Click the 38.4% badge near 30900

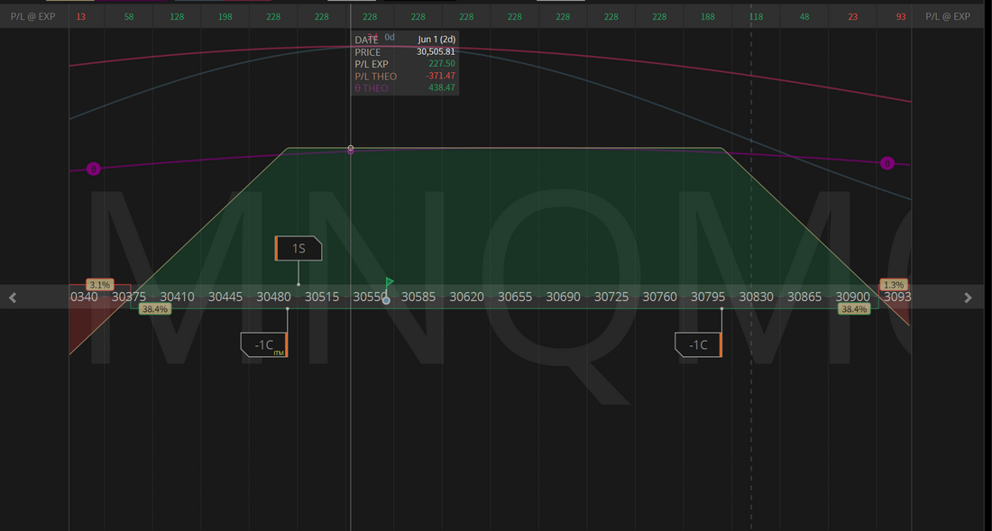tap(853, 309)
